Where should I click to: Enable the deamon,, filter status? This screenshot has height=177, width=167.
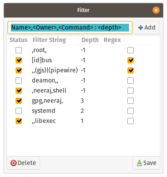(x=19, y=81)
